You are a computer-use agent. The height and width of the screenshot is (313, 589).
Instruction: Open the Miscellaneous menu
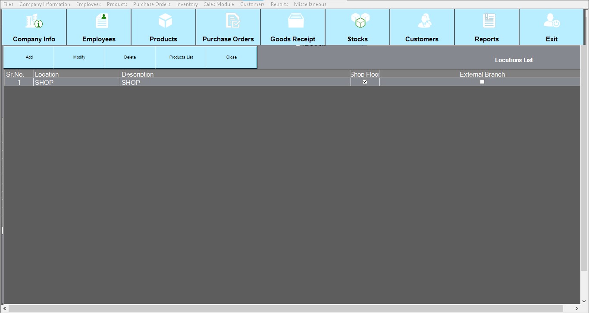click(310, 4)
